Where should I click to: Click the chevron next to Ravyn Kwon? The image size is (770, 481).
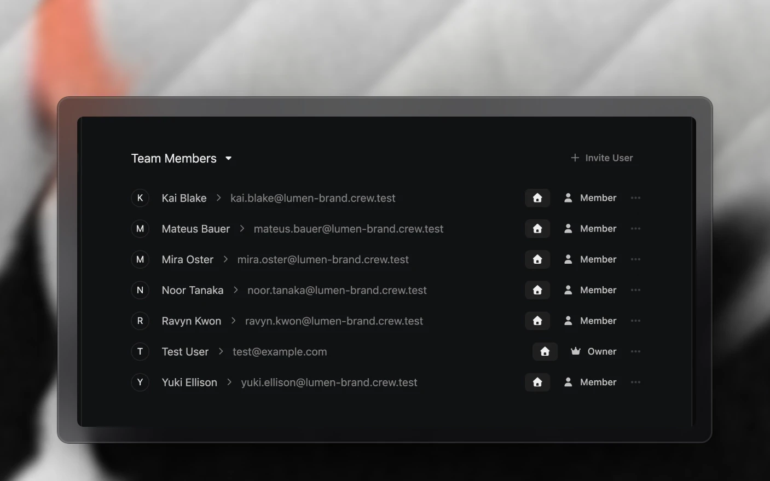233,321
